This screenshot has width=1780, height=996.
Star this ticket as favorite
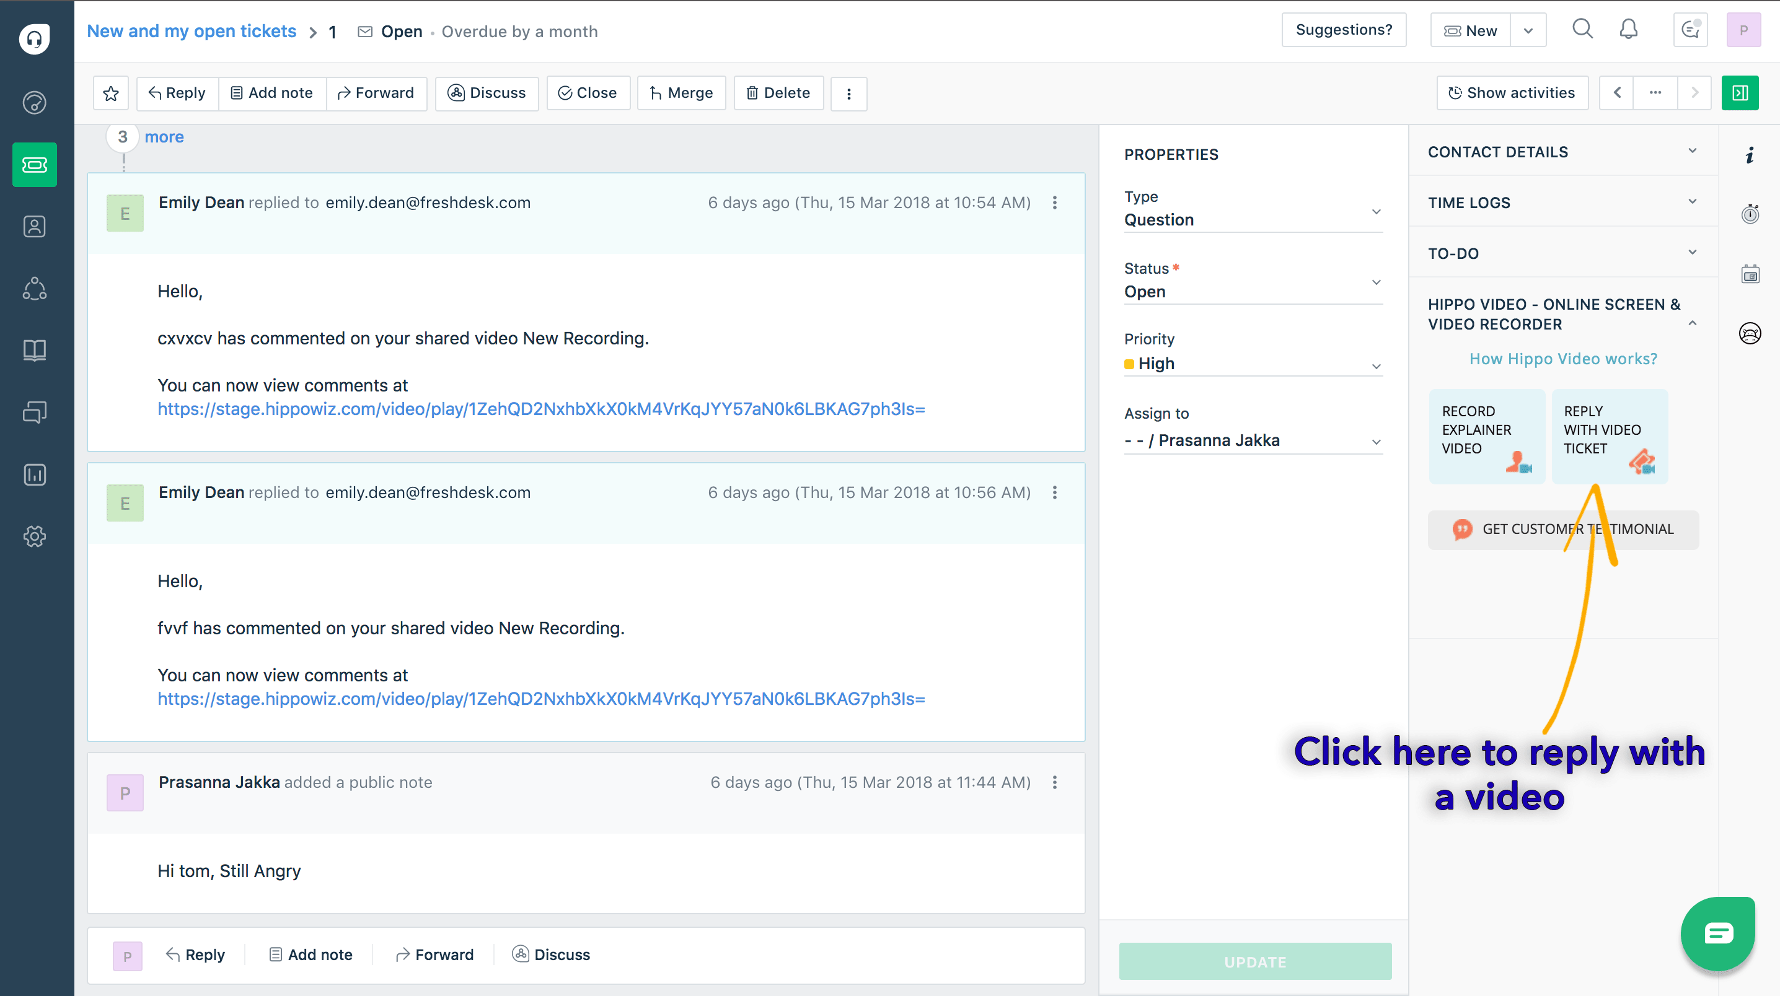(110, 94)
